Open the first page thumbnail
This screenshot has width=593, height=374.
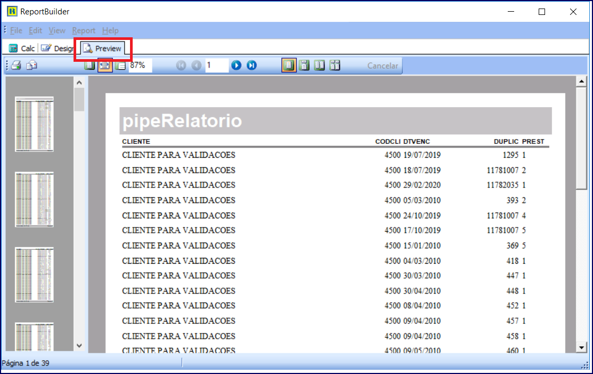pyautogui.click(x=35, y=124)
